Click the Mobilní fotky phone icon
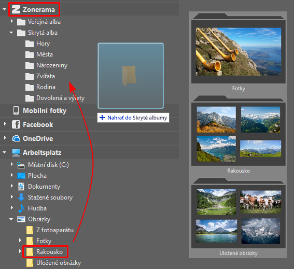294x269 pixels. point(16,110)
